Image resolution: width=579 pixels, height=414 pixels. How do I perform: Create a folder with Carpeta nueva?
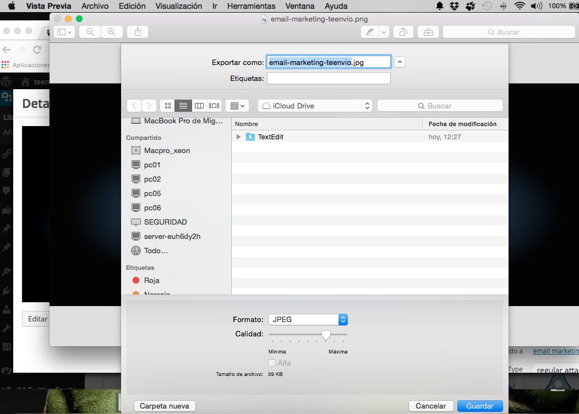click(164, 405)
